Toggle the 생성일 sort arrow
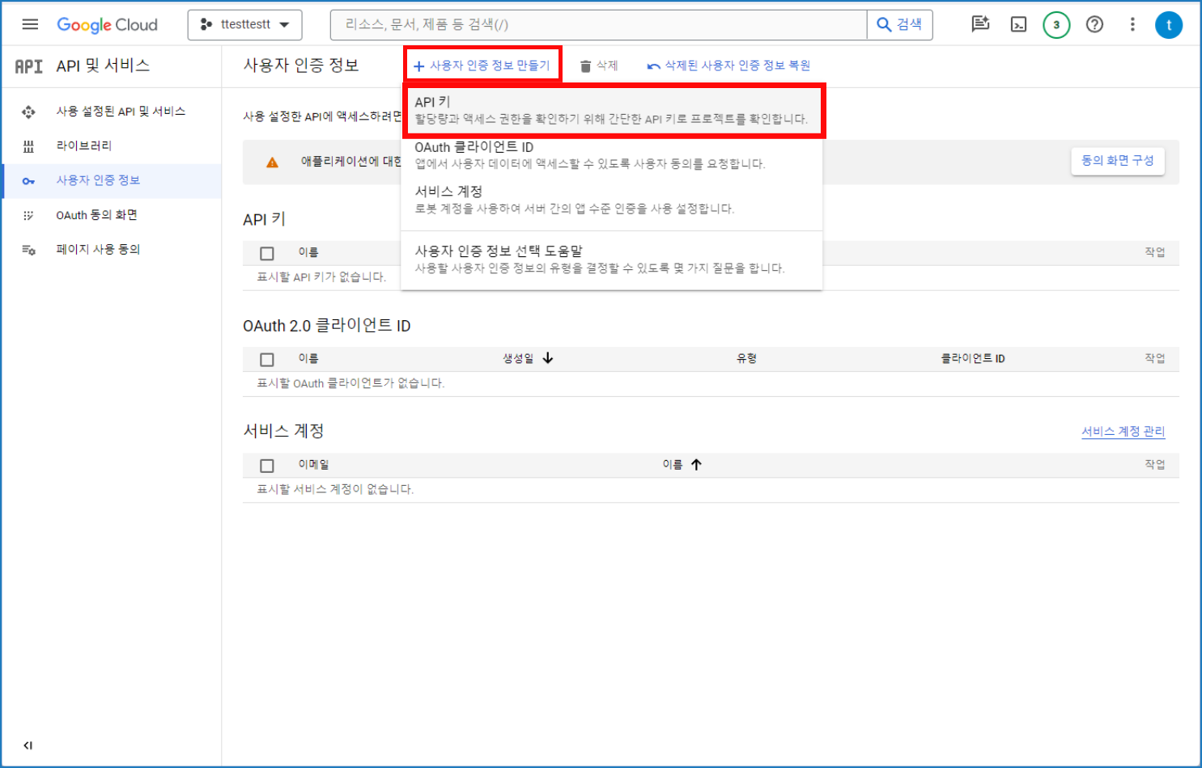The height and width of the screenshot is (768, 1202). 547,357
